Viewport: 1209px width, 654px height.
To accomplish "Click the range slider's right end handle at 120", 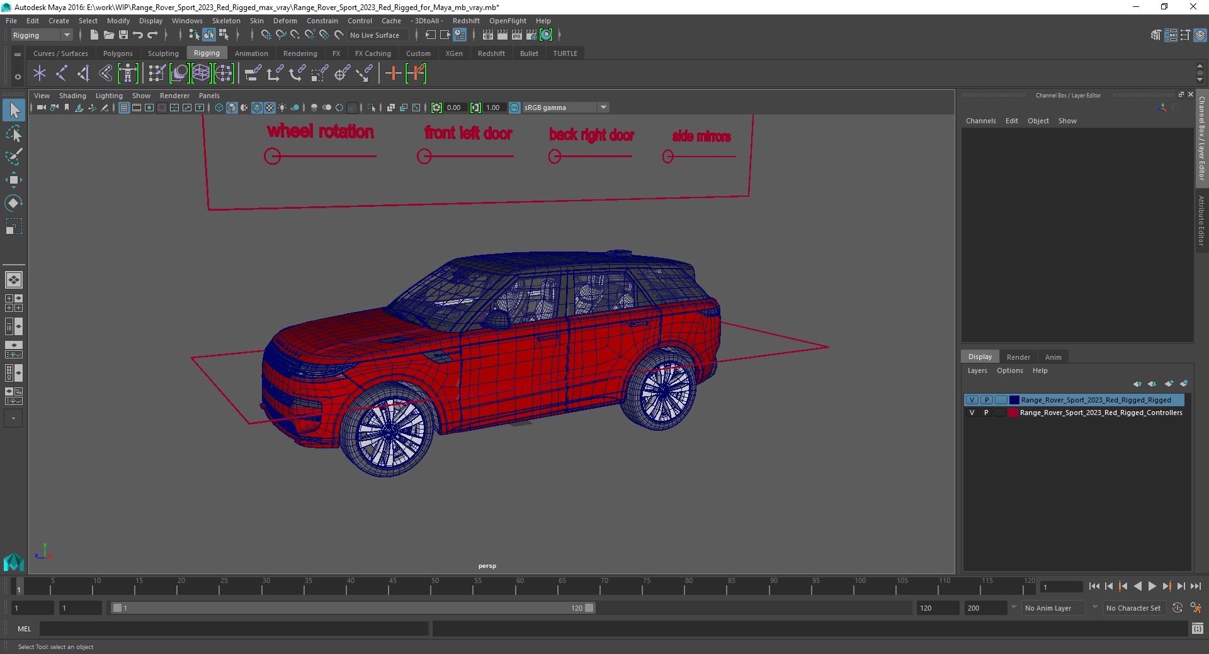I will pos(589,608).
